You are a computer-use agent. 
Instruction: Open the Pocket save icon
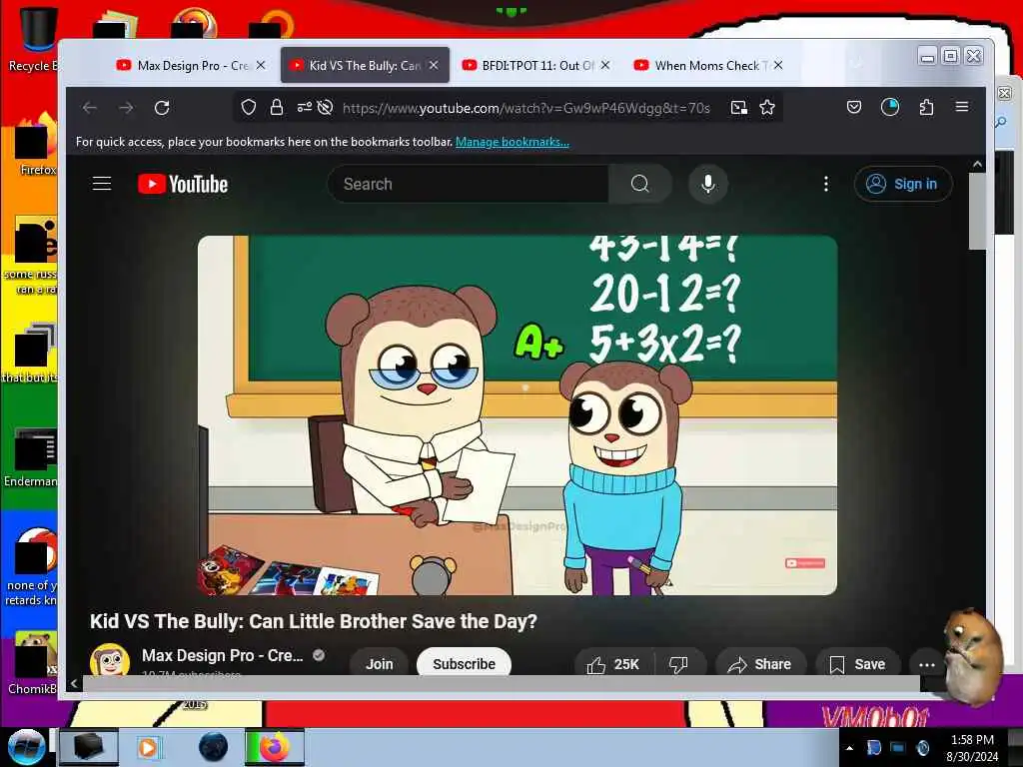(854, 107)
